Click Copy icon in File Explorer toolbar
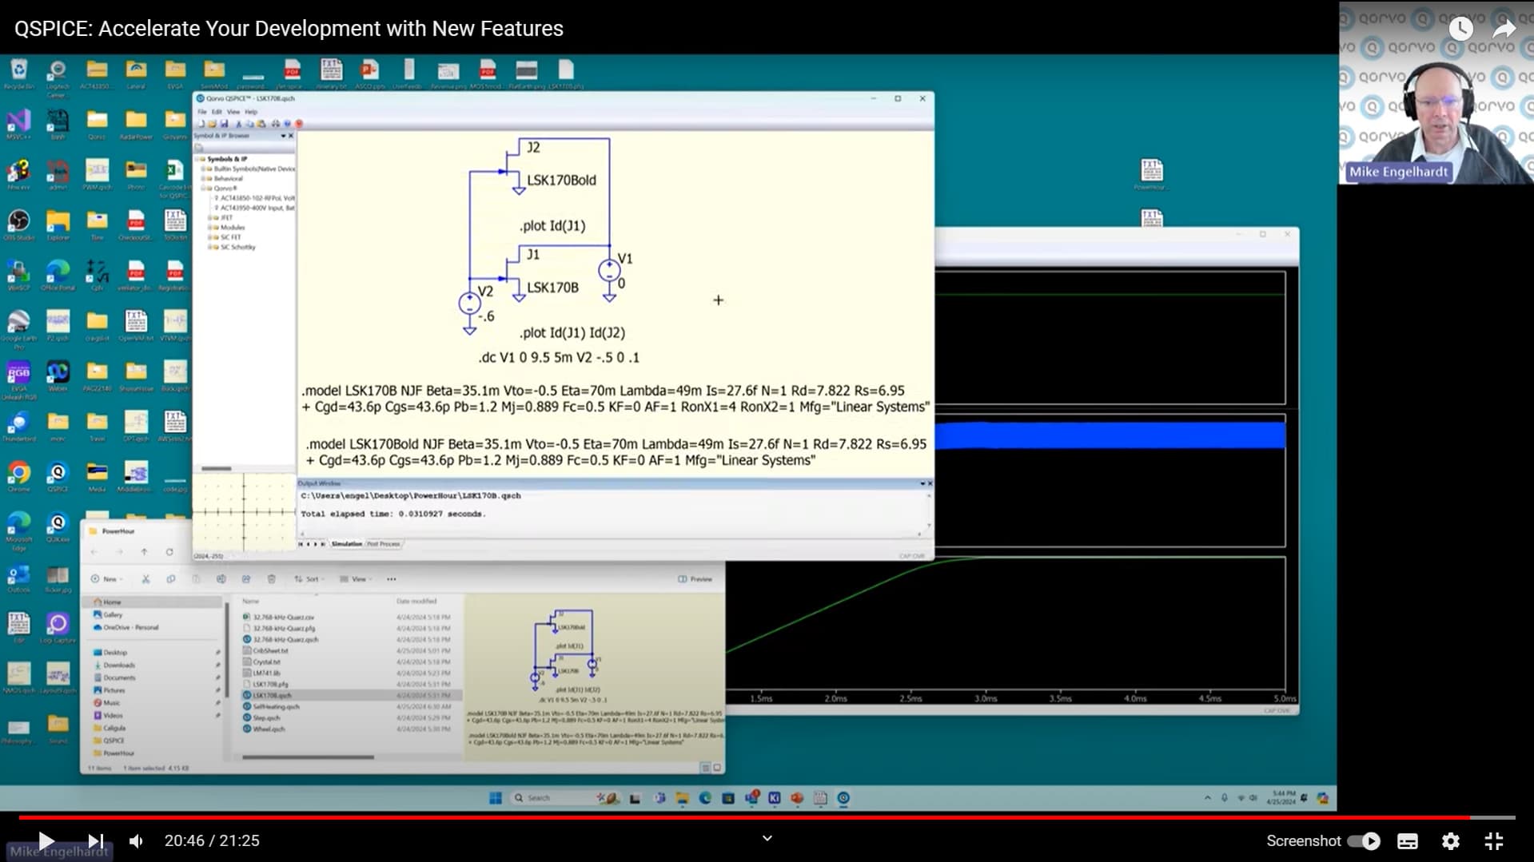The height and width of the screenshot is (862, 1534). click(171, 578)
